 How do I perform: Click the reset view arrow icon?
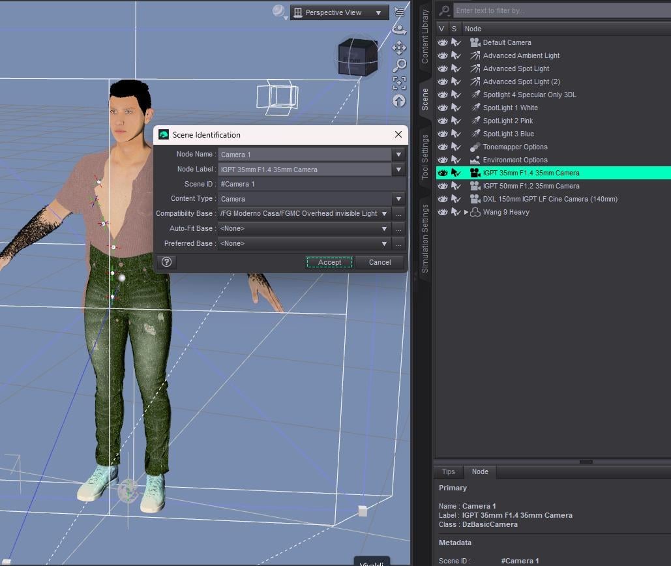pyautogui.click(x=399, y=101)
